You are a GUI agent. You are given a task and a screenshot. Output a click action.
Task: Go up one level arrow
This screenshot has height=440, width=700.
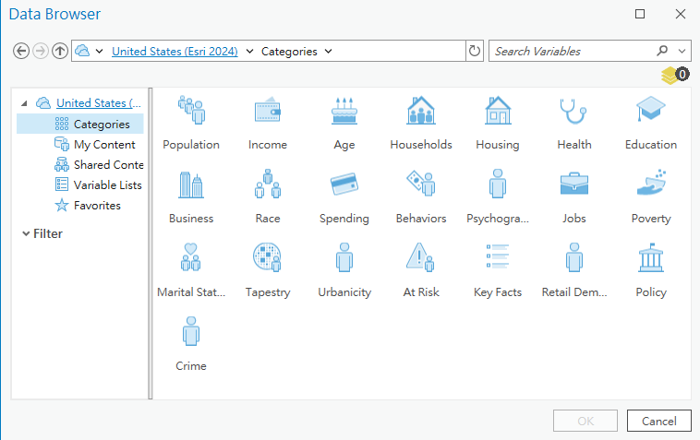tap(60, 52)
